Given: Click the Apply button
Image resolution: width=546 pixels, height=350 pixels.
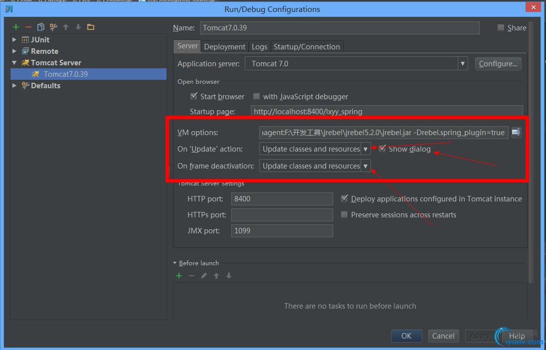Looking at the screenshot, I should (480, 336).
